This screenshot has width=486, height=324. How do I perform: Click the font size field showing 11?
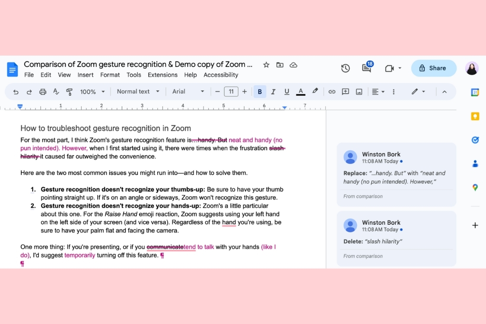click(x=231, y=92)
